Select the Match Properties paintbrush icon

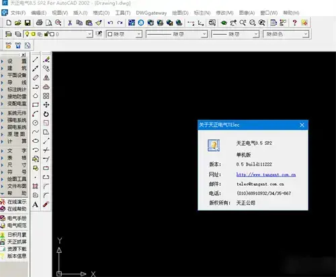click(x=99, y=23)
